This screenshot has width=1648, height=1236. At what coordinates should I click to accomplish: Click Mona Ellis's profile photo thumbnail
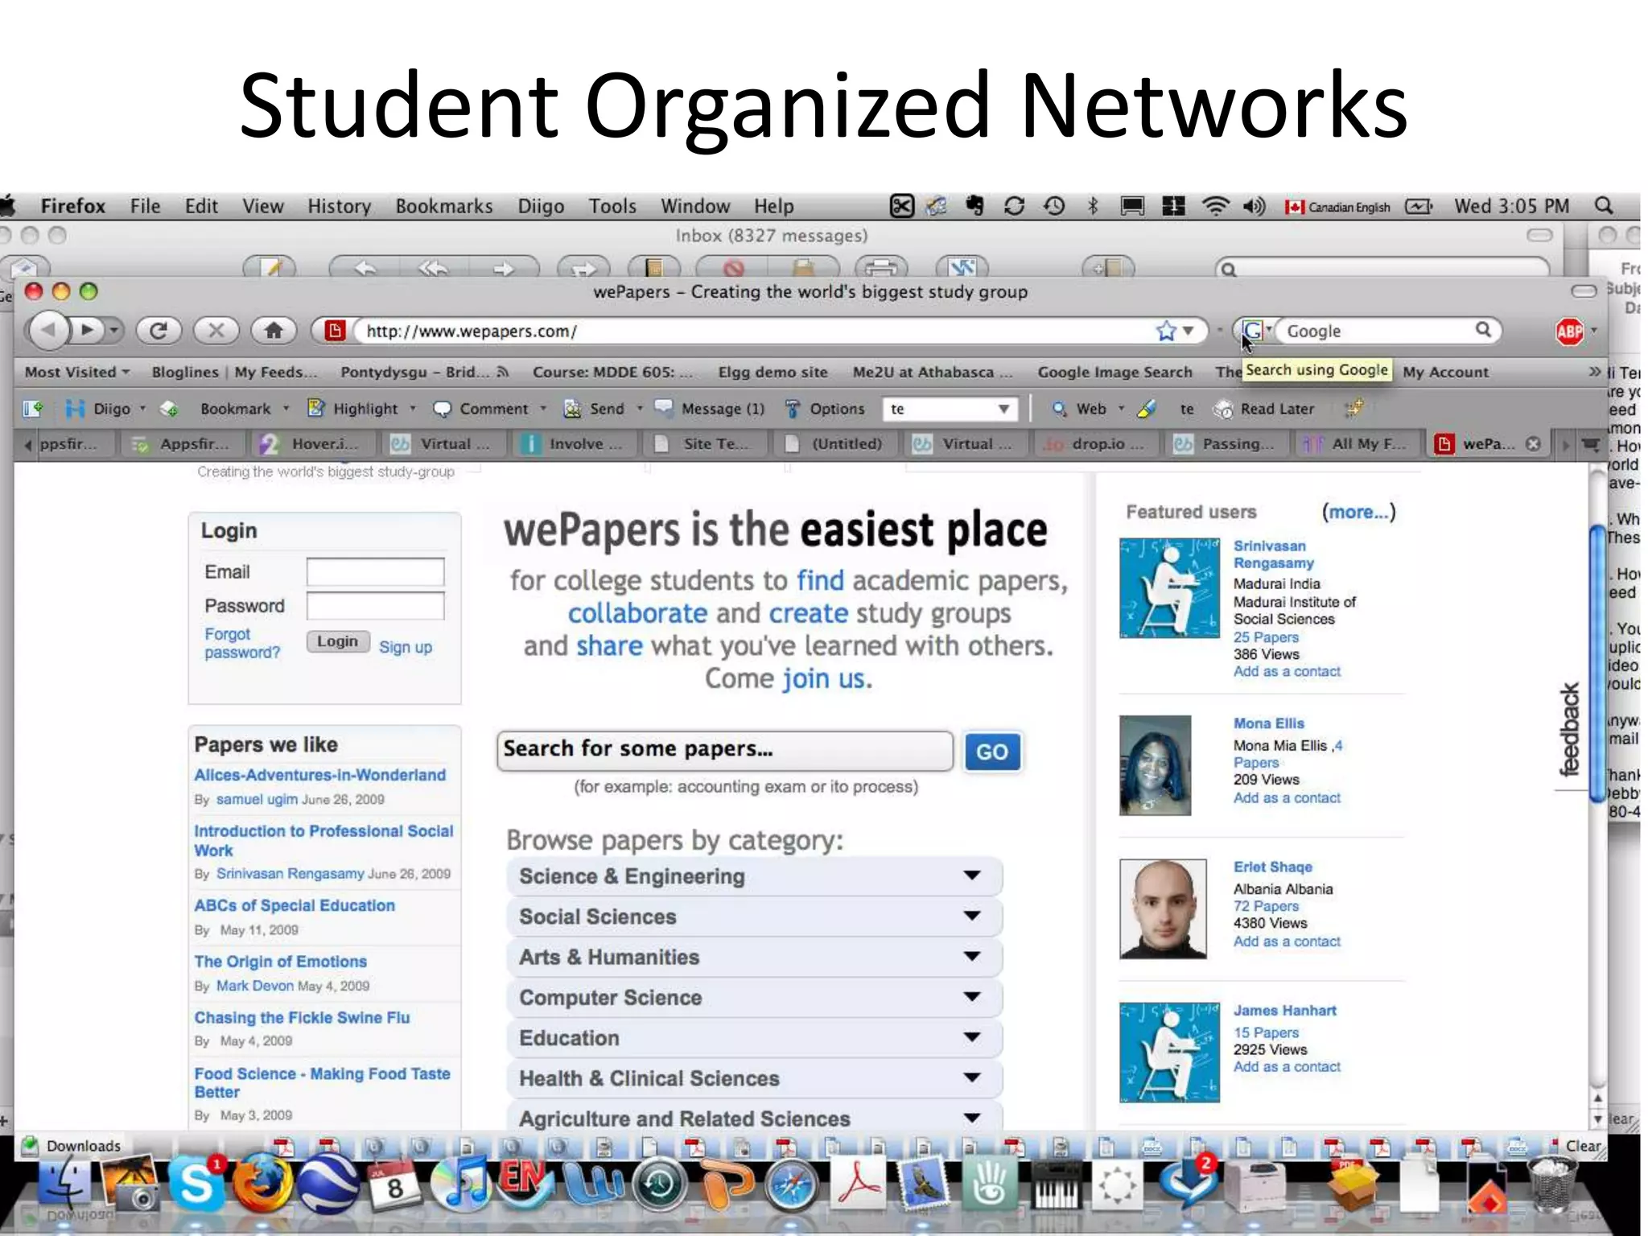pos(1155,765)
